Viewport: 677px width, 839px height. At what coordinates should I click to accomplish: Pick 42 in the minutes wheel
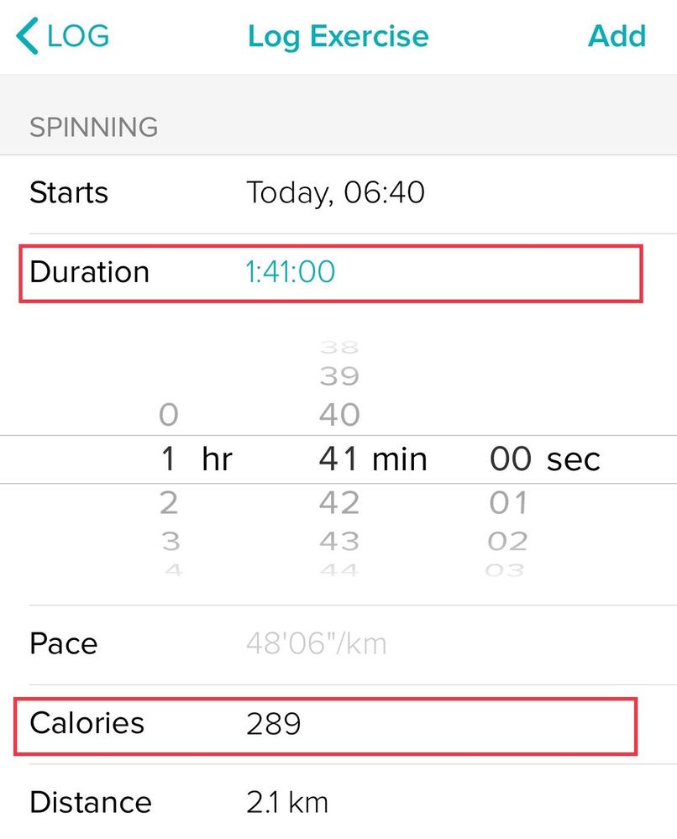[339, 503]
